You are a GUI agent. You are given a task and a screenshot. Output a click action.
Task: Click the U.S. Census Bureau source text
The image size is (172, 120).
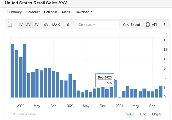24,114
